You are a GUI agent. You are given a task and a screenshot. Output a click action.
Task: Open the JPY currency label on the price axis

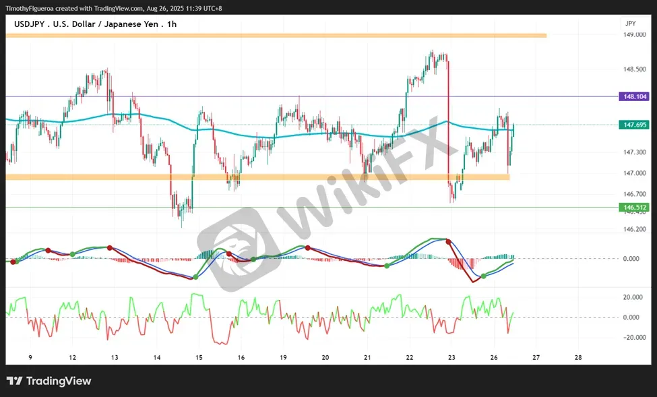click(x=630, y=24)
